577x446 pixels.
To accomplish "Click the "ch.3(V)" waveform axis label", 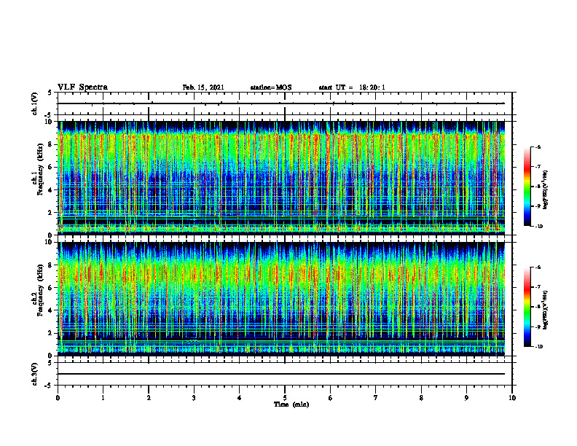I will pyautogui.click(x=34, y=374).
